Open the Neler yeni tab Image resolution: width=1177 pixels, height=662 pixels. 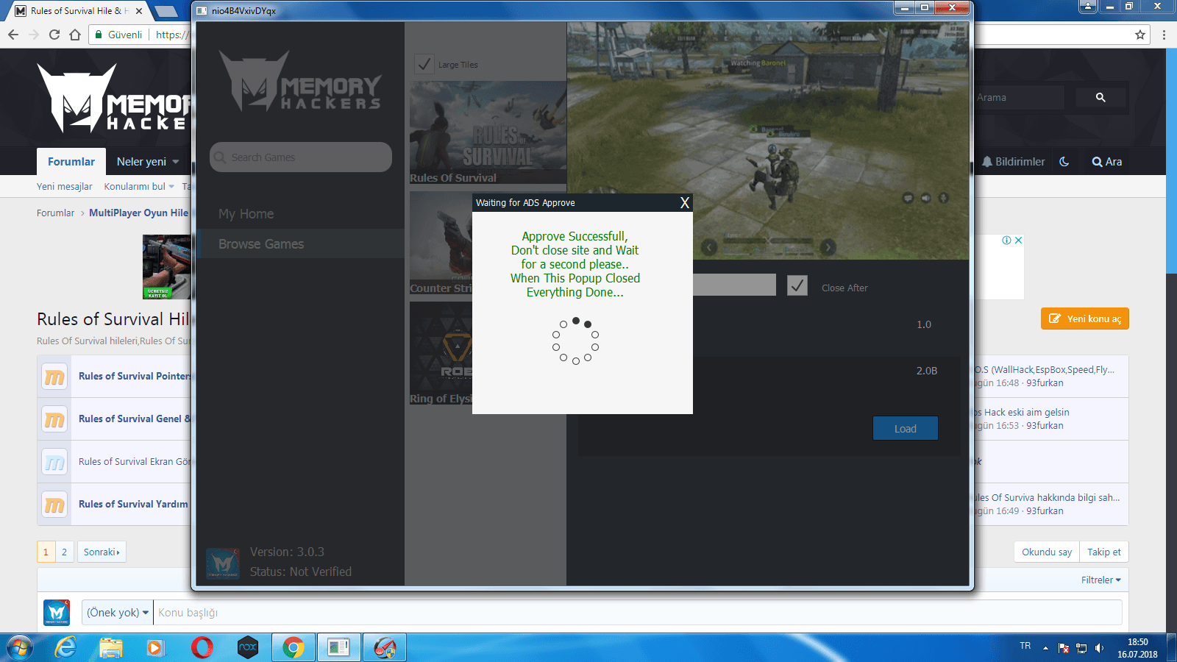tap(141, 162)
